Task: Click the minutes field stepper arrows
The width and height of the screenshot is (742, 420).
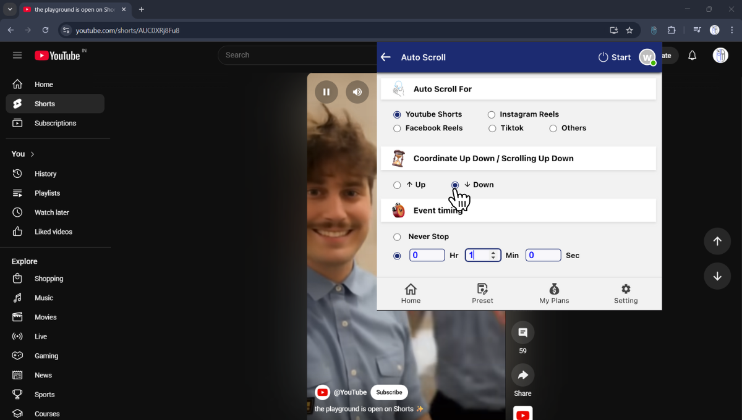Action: (493, 255)
